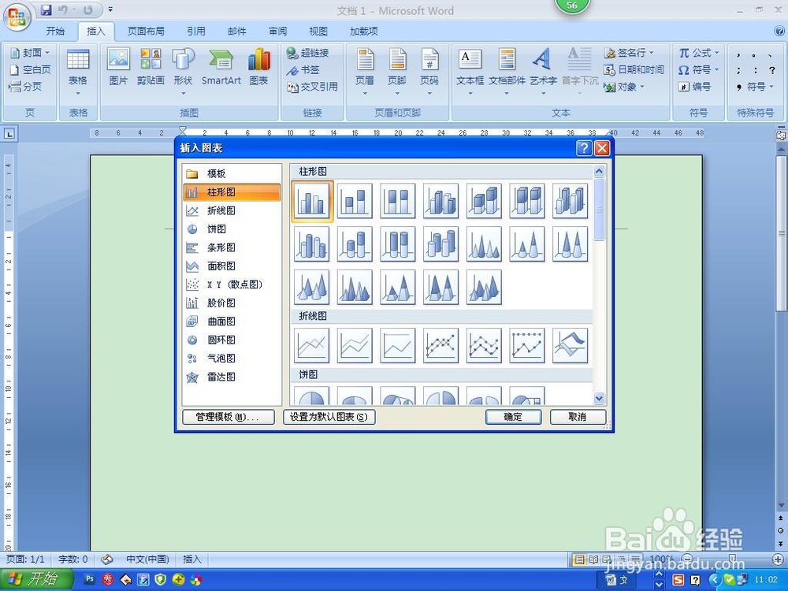This screenshot has height=591, width=788.
Task: Switch to References (引用) tab
Action: [196, 32]
